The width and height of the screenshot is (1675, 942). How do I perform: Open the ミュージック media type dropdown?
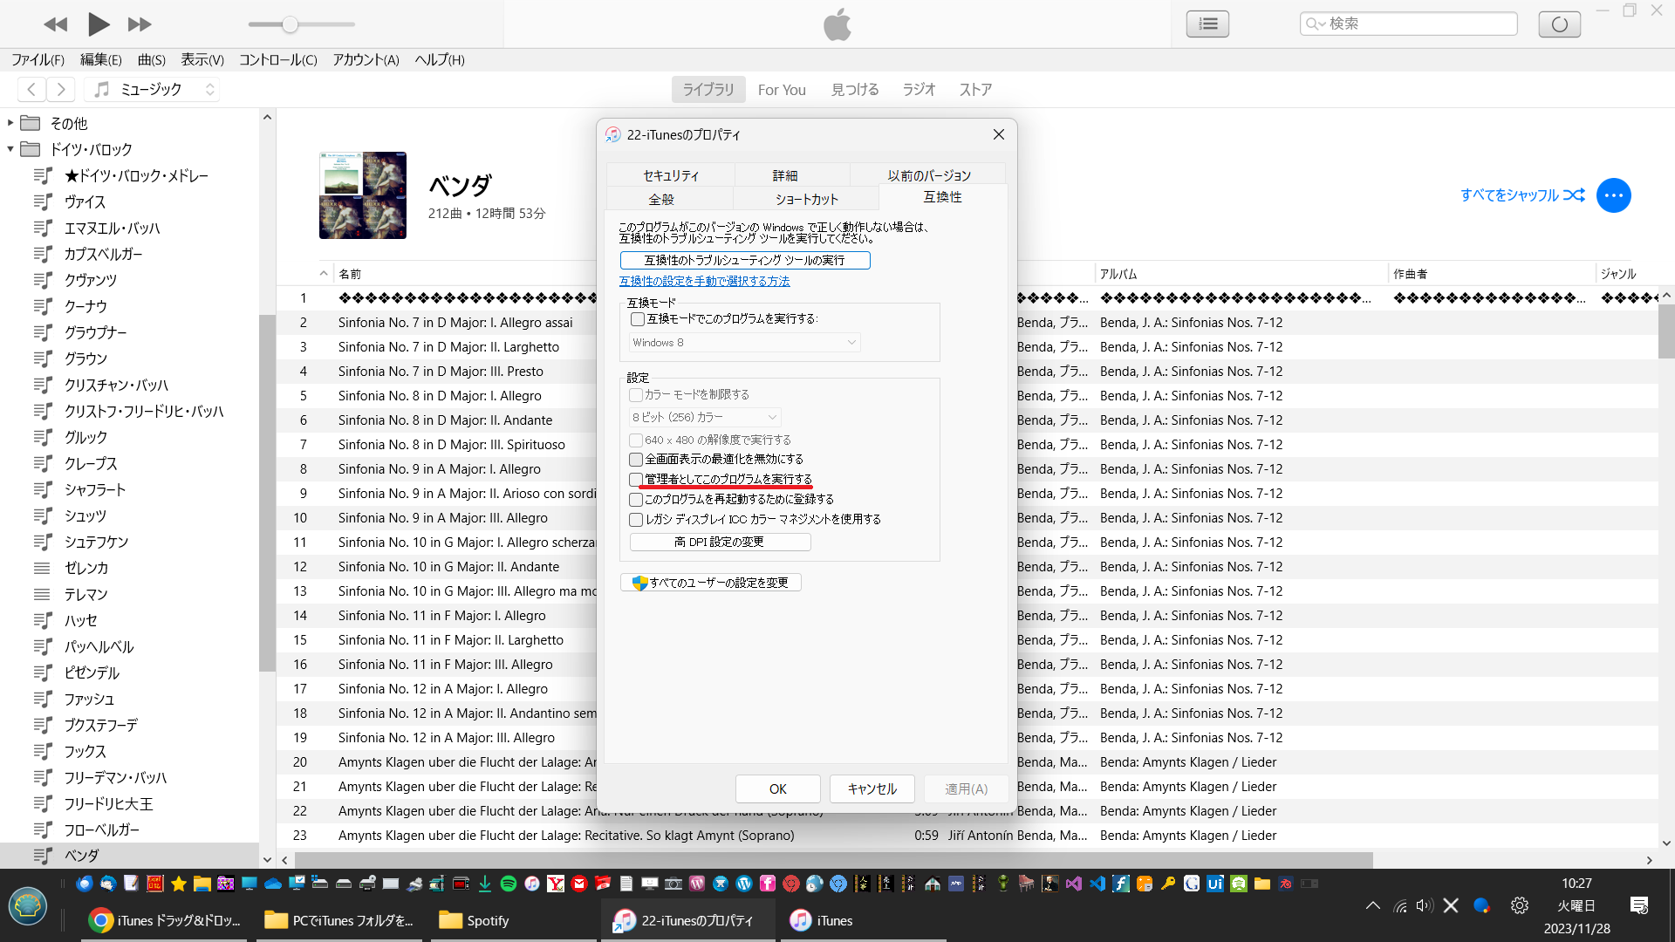[153, 89]
